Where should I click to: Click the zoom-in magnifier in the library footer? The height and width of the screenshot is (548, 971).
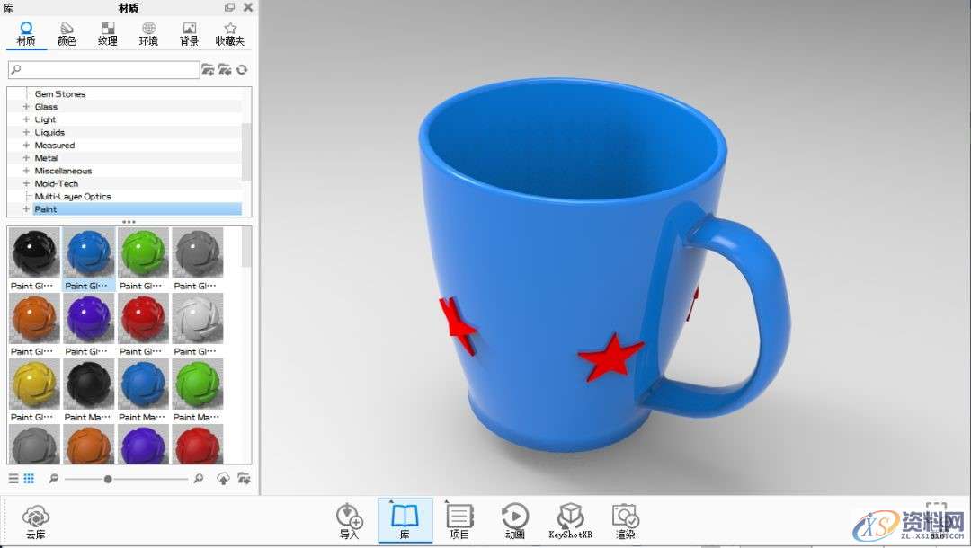click(x=198, y=478)
